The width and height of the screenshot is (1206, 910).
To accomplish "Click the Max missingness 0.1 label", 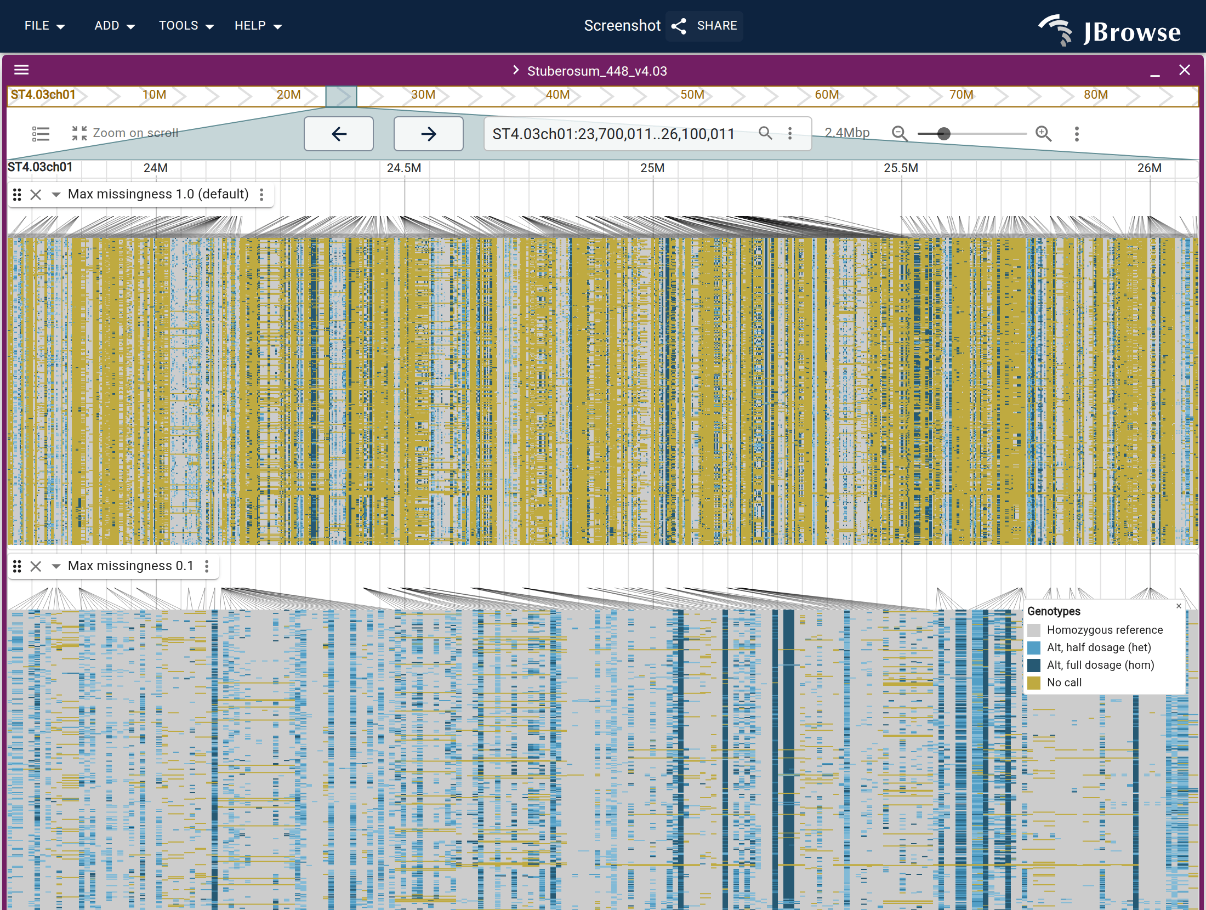I will click(130, 566).
